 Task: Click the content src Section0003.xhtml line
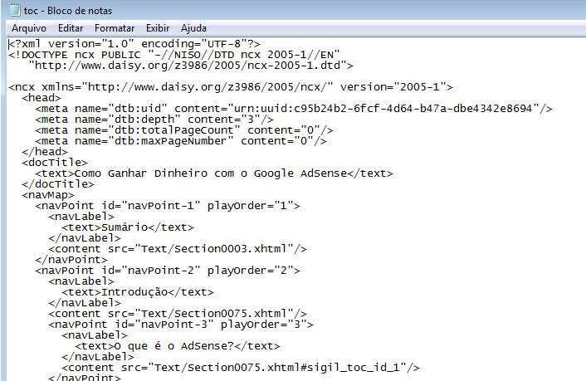coord(178,249)
